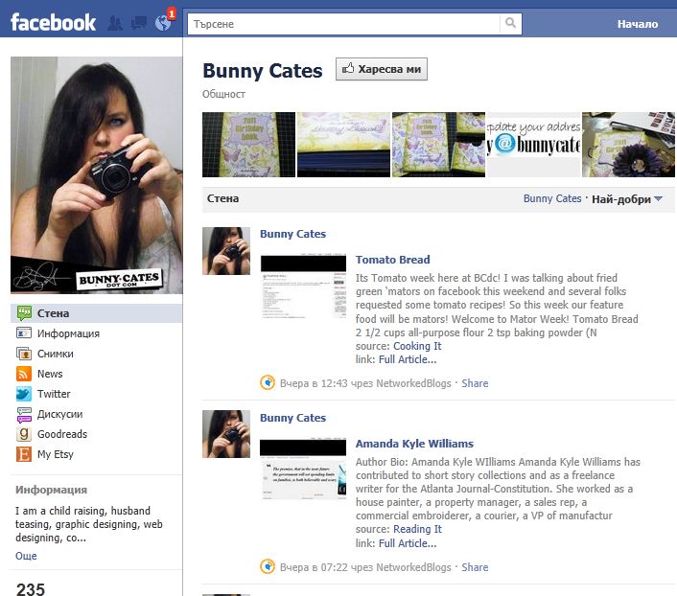Open the Reading It source link
This screenshot has width=677, height=596.
[417, 529]
